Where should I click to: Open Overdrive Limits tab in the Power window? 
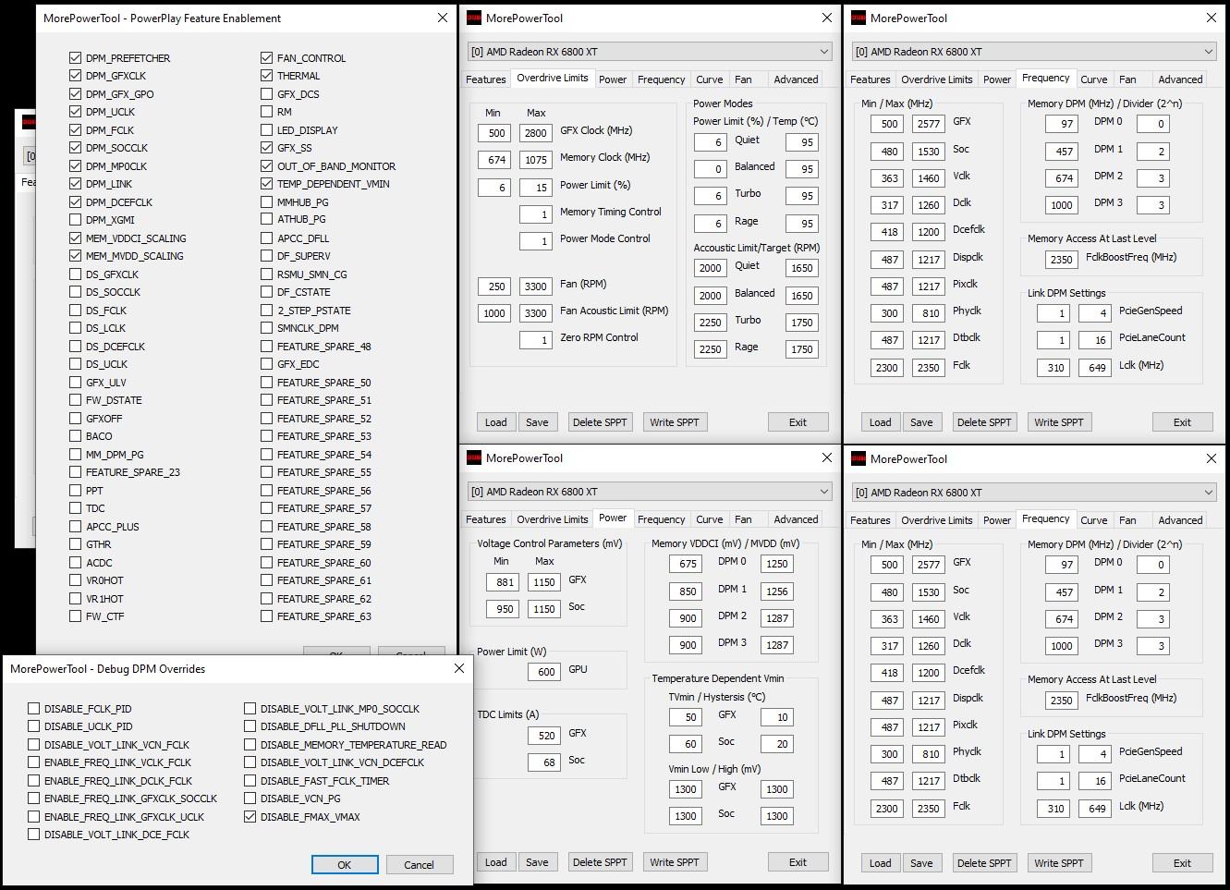[x=553, y=519]
